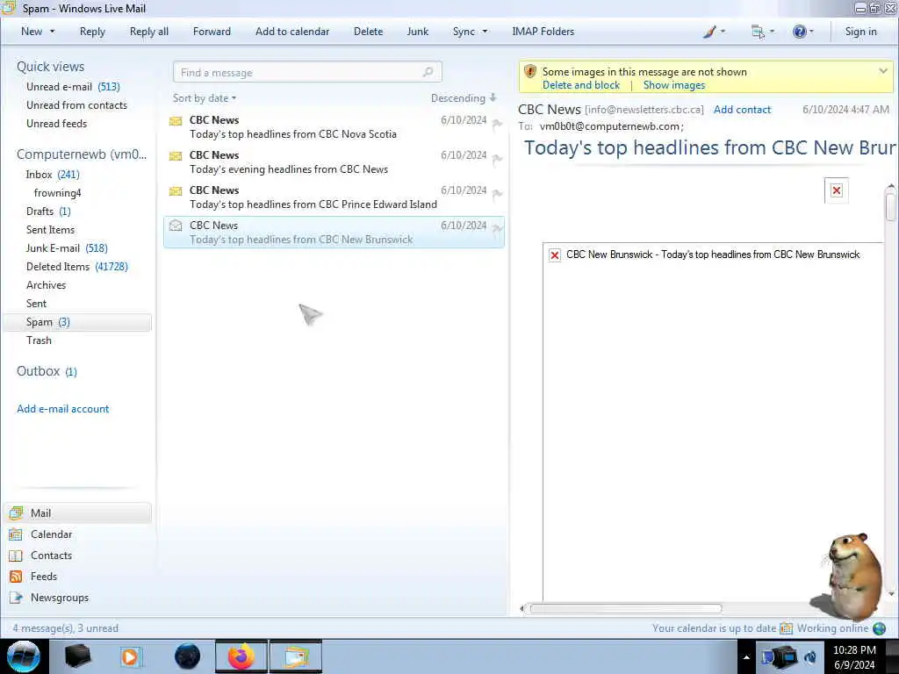Open the media player taskbar icon
Viewport: 899px width, 674px height.
click(x=130, y=656)
